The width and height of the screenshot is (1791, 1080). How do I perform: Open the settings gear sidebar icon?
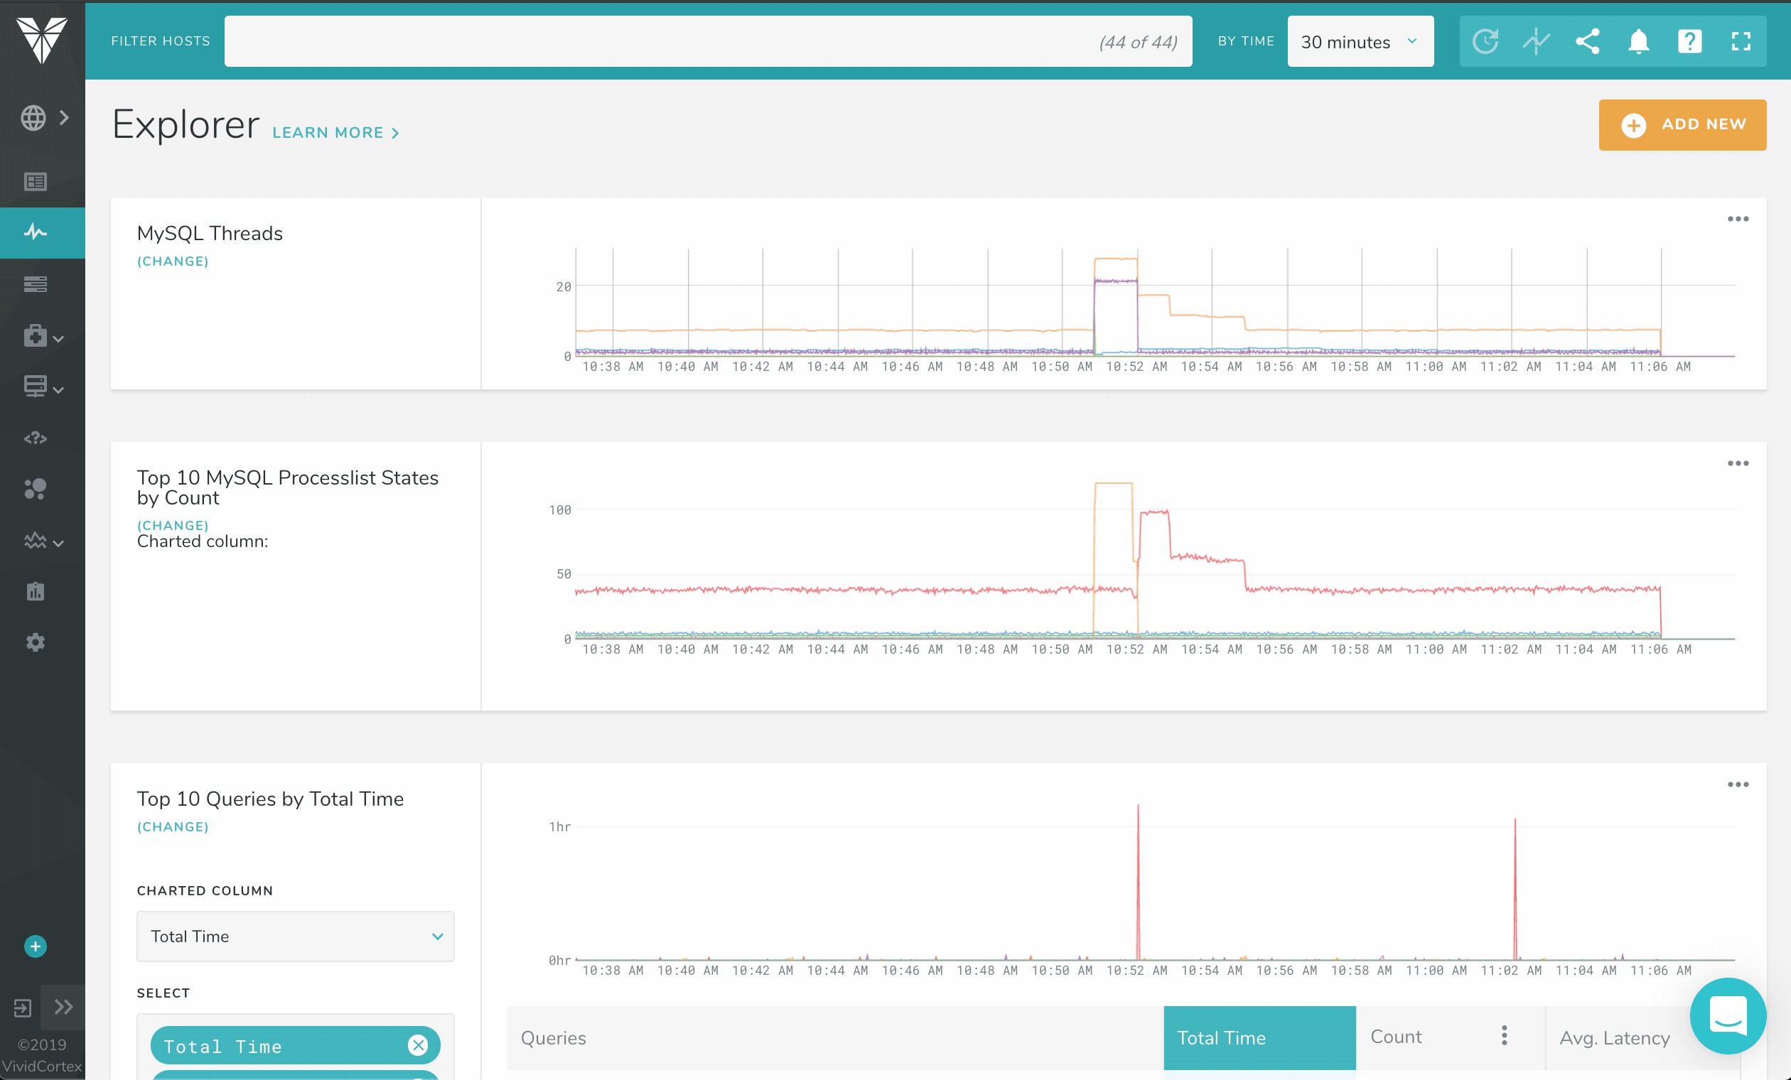[x=35, y=642]
